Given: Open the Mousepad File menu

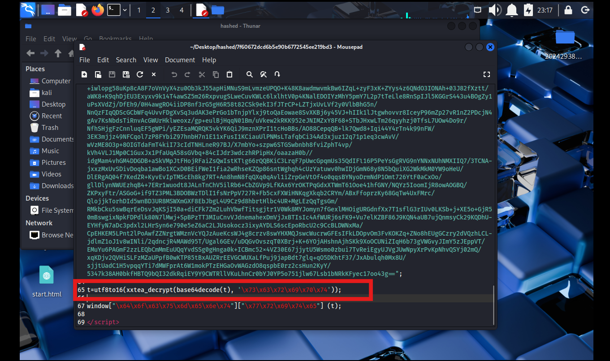Looking at the screenshot, I should pos(85,60).
